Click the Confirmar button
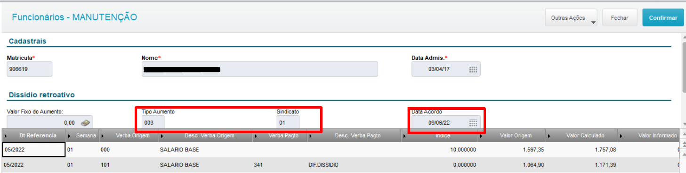The image size is (686, 173). (x=663, y=18)
